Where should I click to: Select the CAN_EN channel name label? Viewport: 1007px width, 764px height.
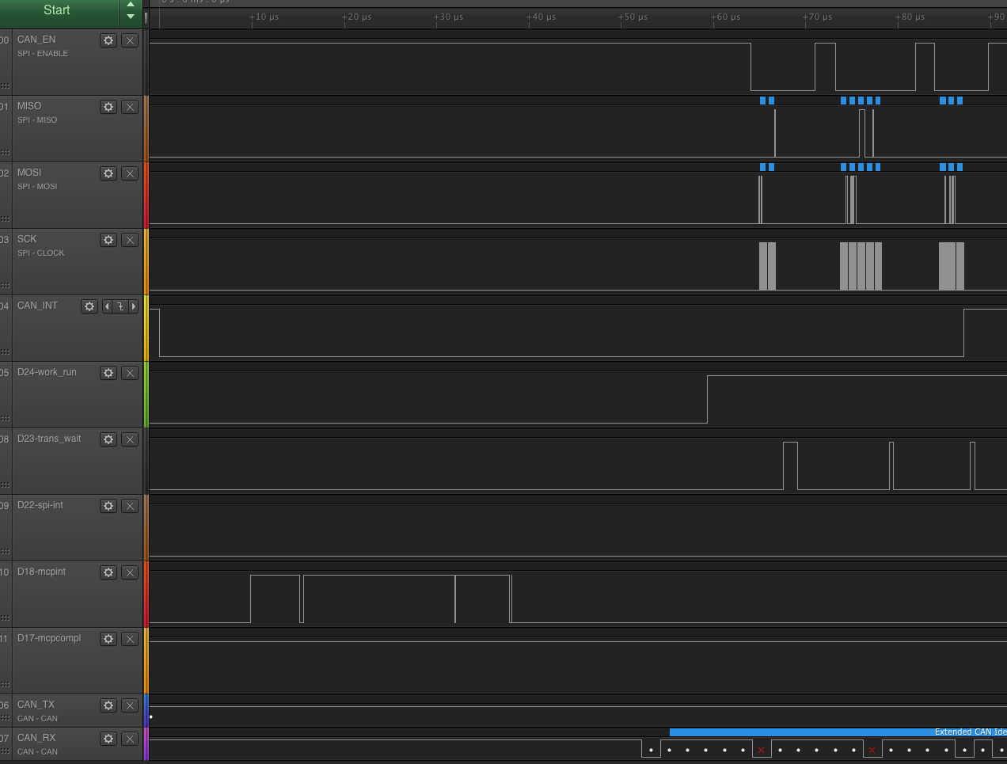pos(36,40)
